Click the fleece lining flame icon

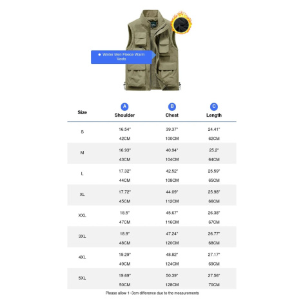click(181, 23)
